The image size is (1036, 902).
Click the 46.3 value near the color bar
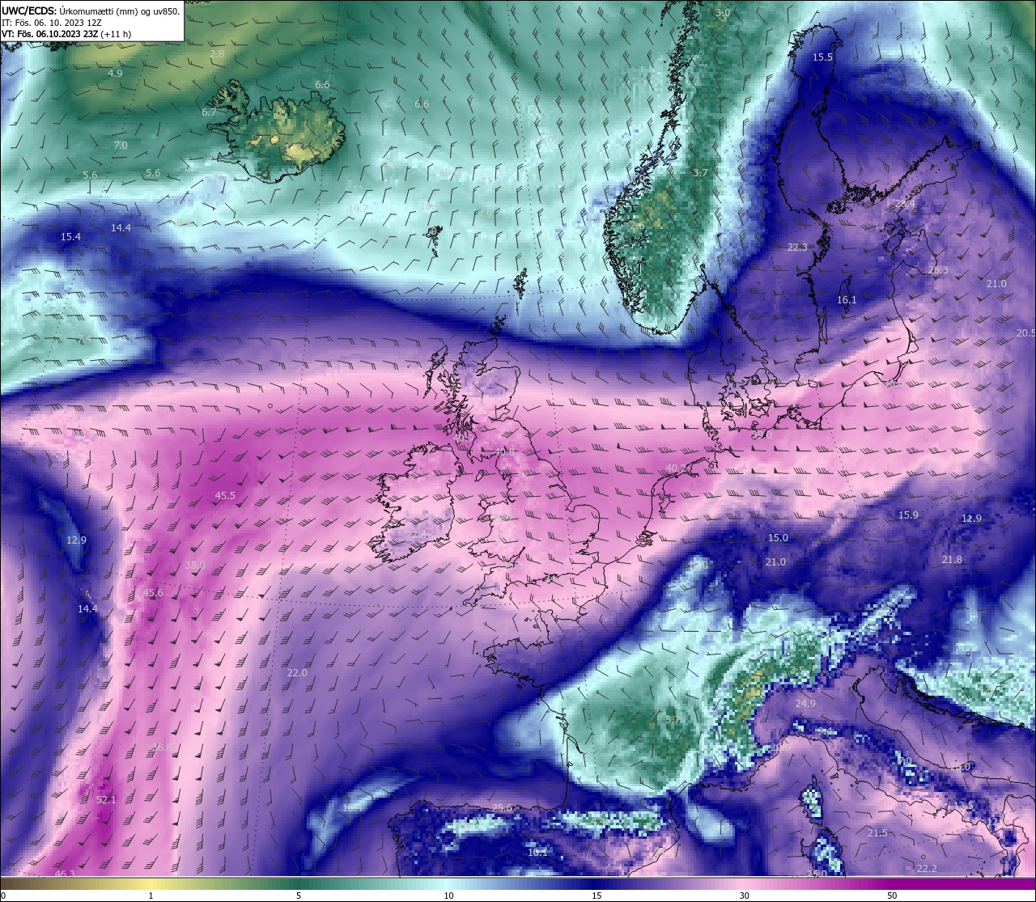65,874
